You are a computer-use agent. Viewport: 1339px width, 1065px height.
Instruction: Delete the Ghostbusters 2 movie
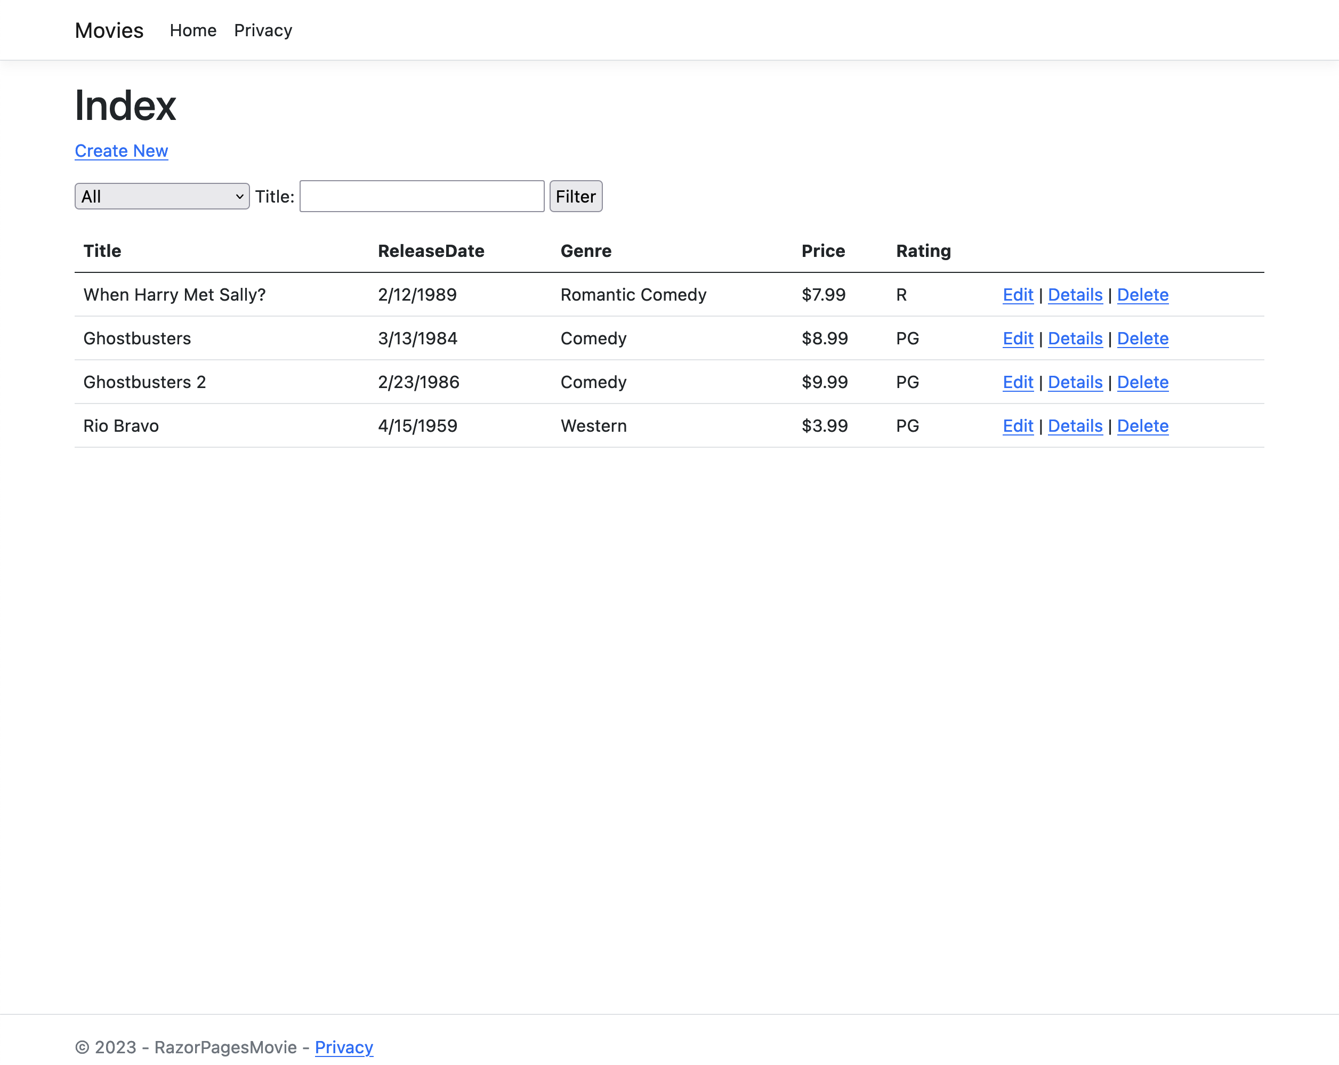click(1143, 382)
